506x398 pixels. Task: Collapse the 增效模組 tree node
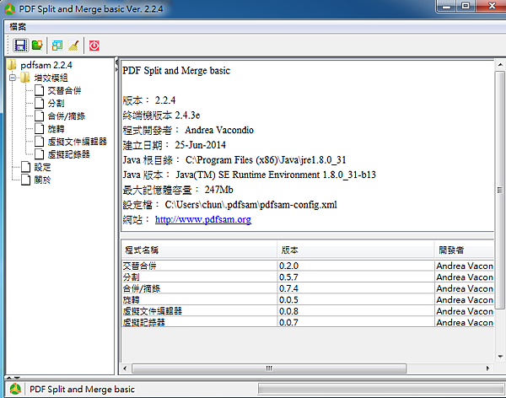pyautogui.click(x=13, y=78)
